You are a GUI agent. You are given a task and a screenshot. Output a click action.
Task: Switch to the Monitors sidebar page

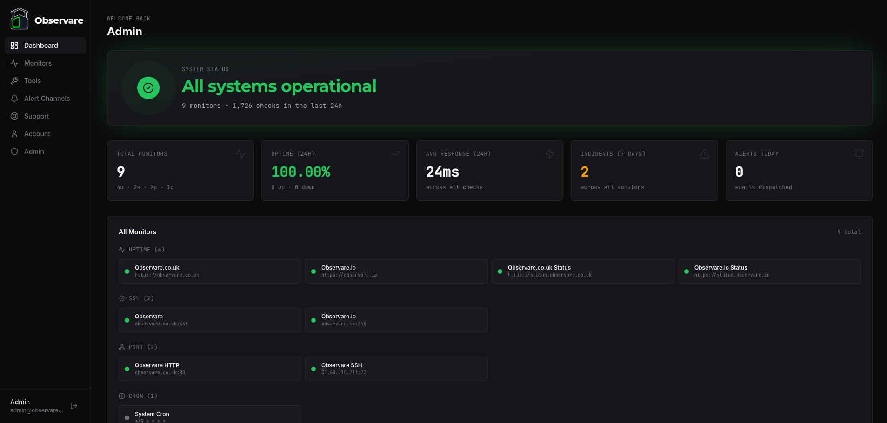click(38, 63)
